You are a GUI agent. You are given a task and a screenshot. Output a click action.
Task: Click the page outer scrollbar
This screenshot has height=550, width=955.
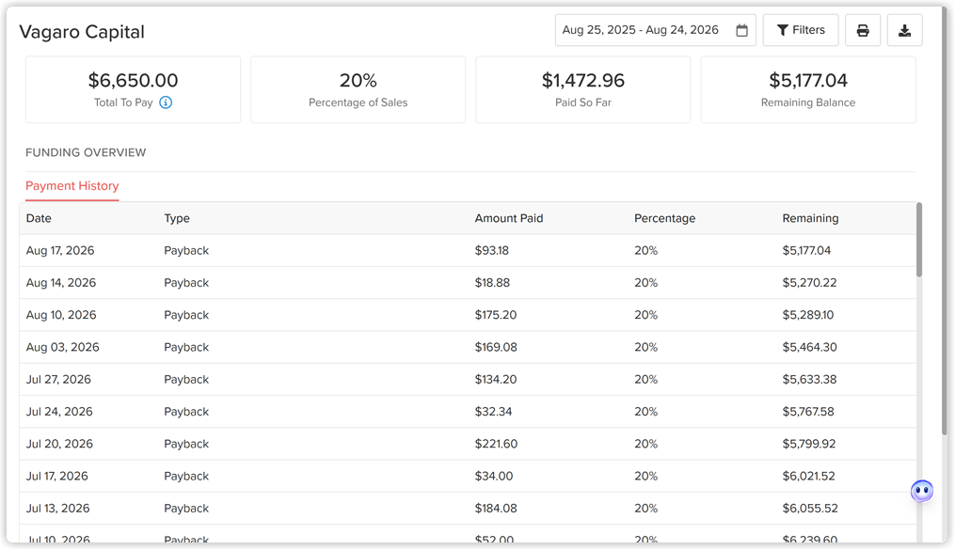click(945, 222)
